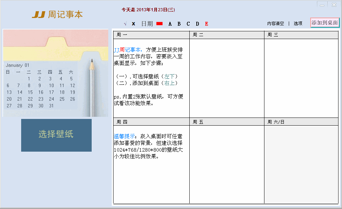Clear all content with 内容清空

point(275,24)
